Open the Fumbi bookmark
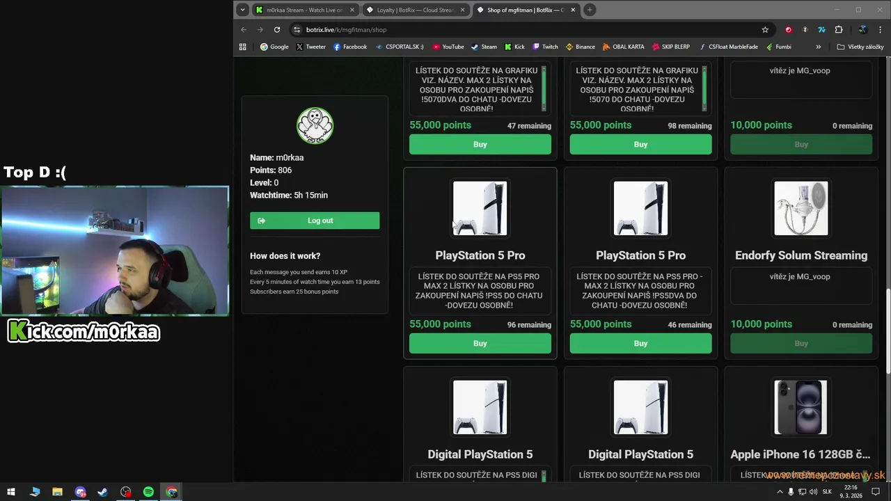 coord(779,47)
